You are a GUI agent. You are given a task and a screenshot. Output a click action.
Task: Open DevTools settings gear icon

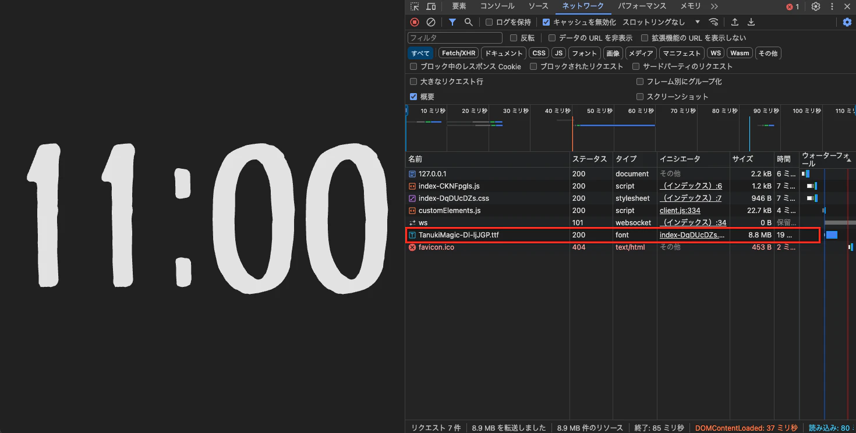pyautogui.click(x=816, y=6)
